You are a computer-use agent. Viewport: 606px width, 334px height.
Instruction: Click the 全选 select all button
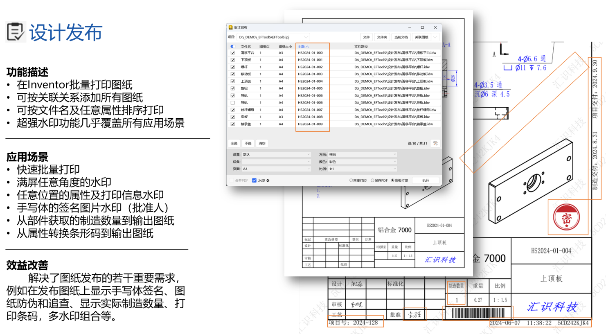coord(234,144)
